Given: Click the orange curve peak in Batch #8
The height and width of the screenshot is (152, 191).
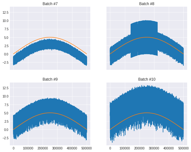Looking at the screenshot, I should (x=147, y=37).
